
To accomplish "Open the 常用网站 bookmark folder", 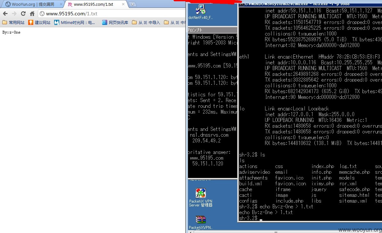I will [13, 22].
